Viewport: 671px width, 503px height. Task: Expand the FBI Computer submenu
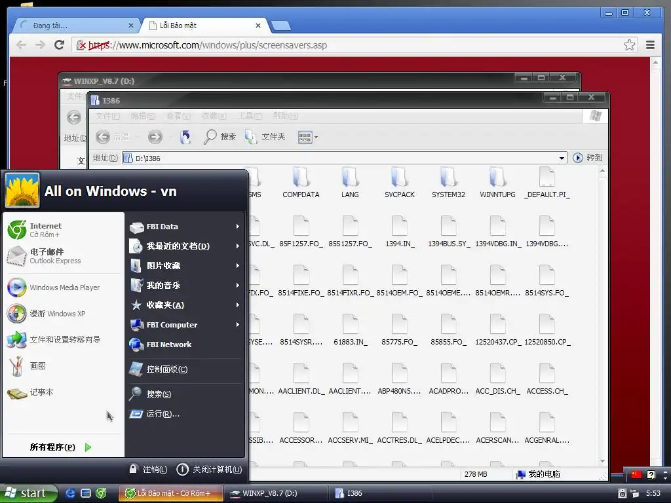click(x=185, y=325)
